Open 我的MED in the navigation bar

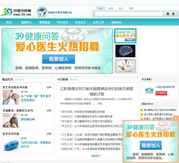116,22
